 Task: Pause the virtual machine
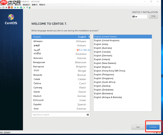coord(15,8)
